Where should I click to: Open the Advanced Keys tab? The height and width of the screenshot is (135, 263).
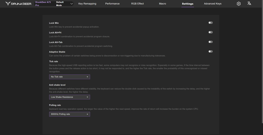(213, 4)
